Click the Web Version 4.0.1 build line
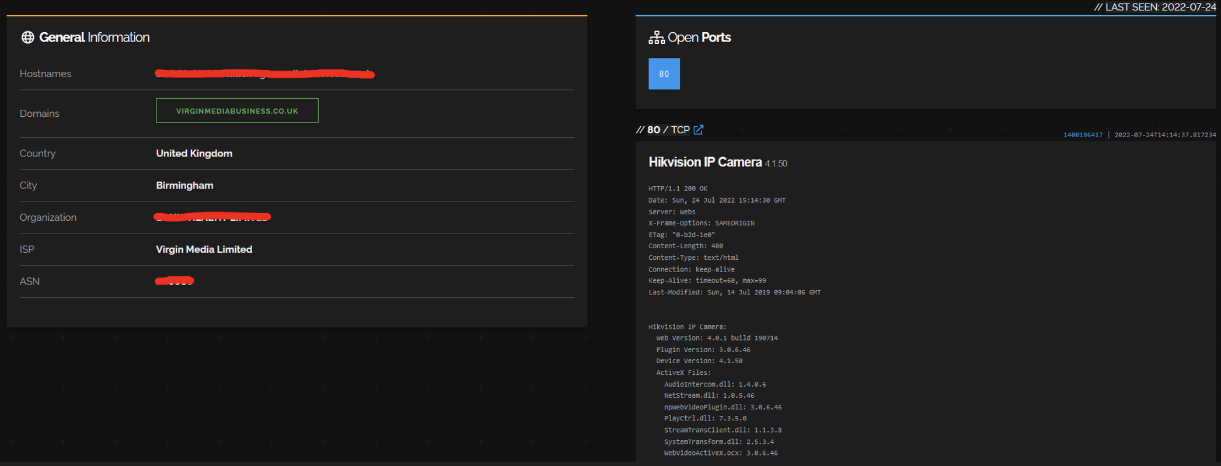The width and height of the screenshot is (1221, 466). 716,338
